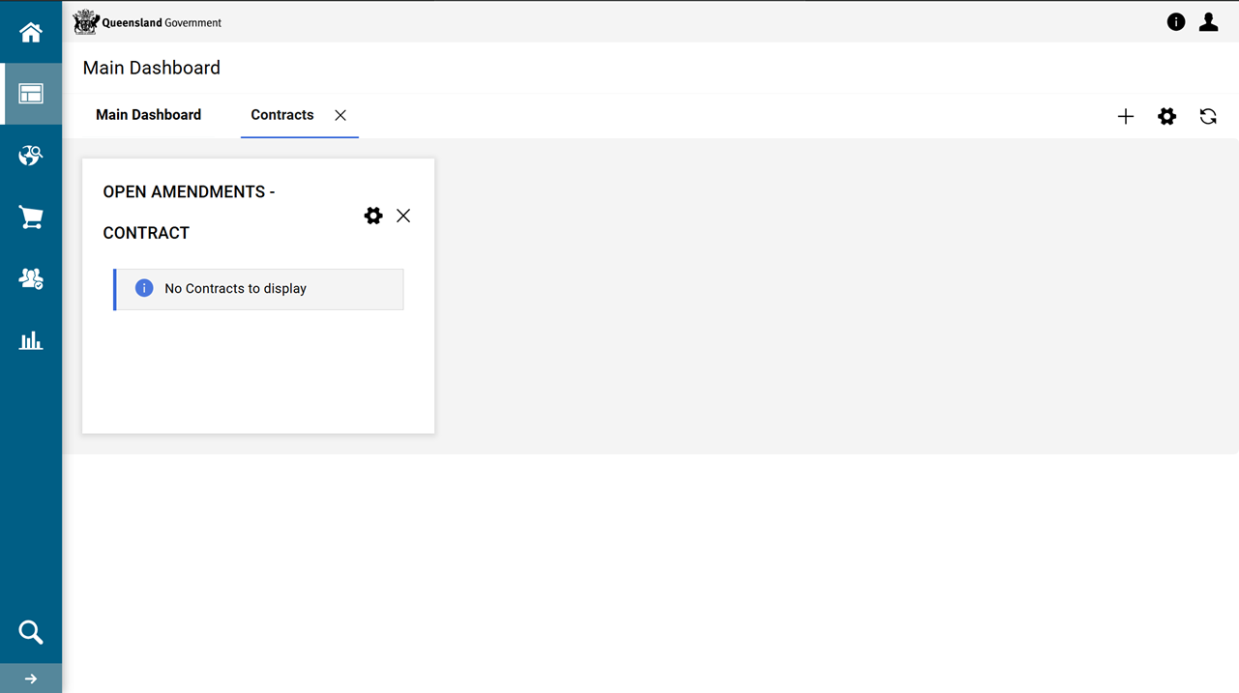Add a new item with plus button
This screenshot has width=1239, height=693.
coord(1125,117)
